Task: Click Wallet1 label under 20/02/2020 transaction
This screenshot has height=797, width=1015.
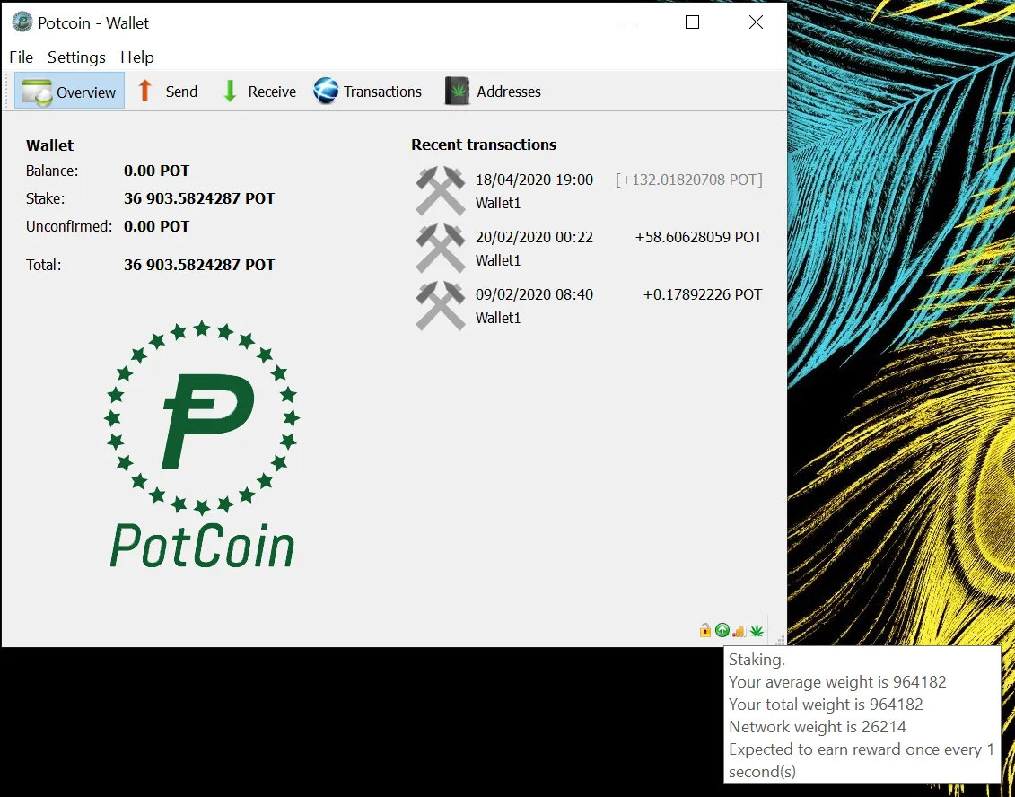Action: click(498, 260)
